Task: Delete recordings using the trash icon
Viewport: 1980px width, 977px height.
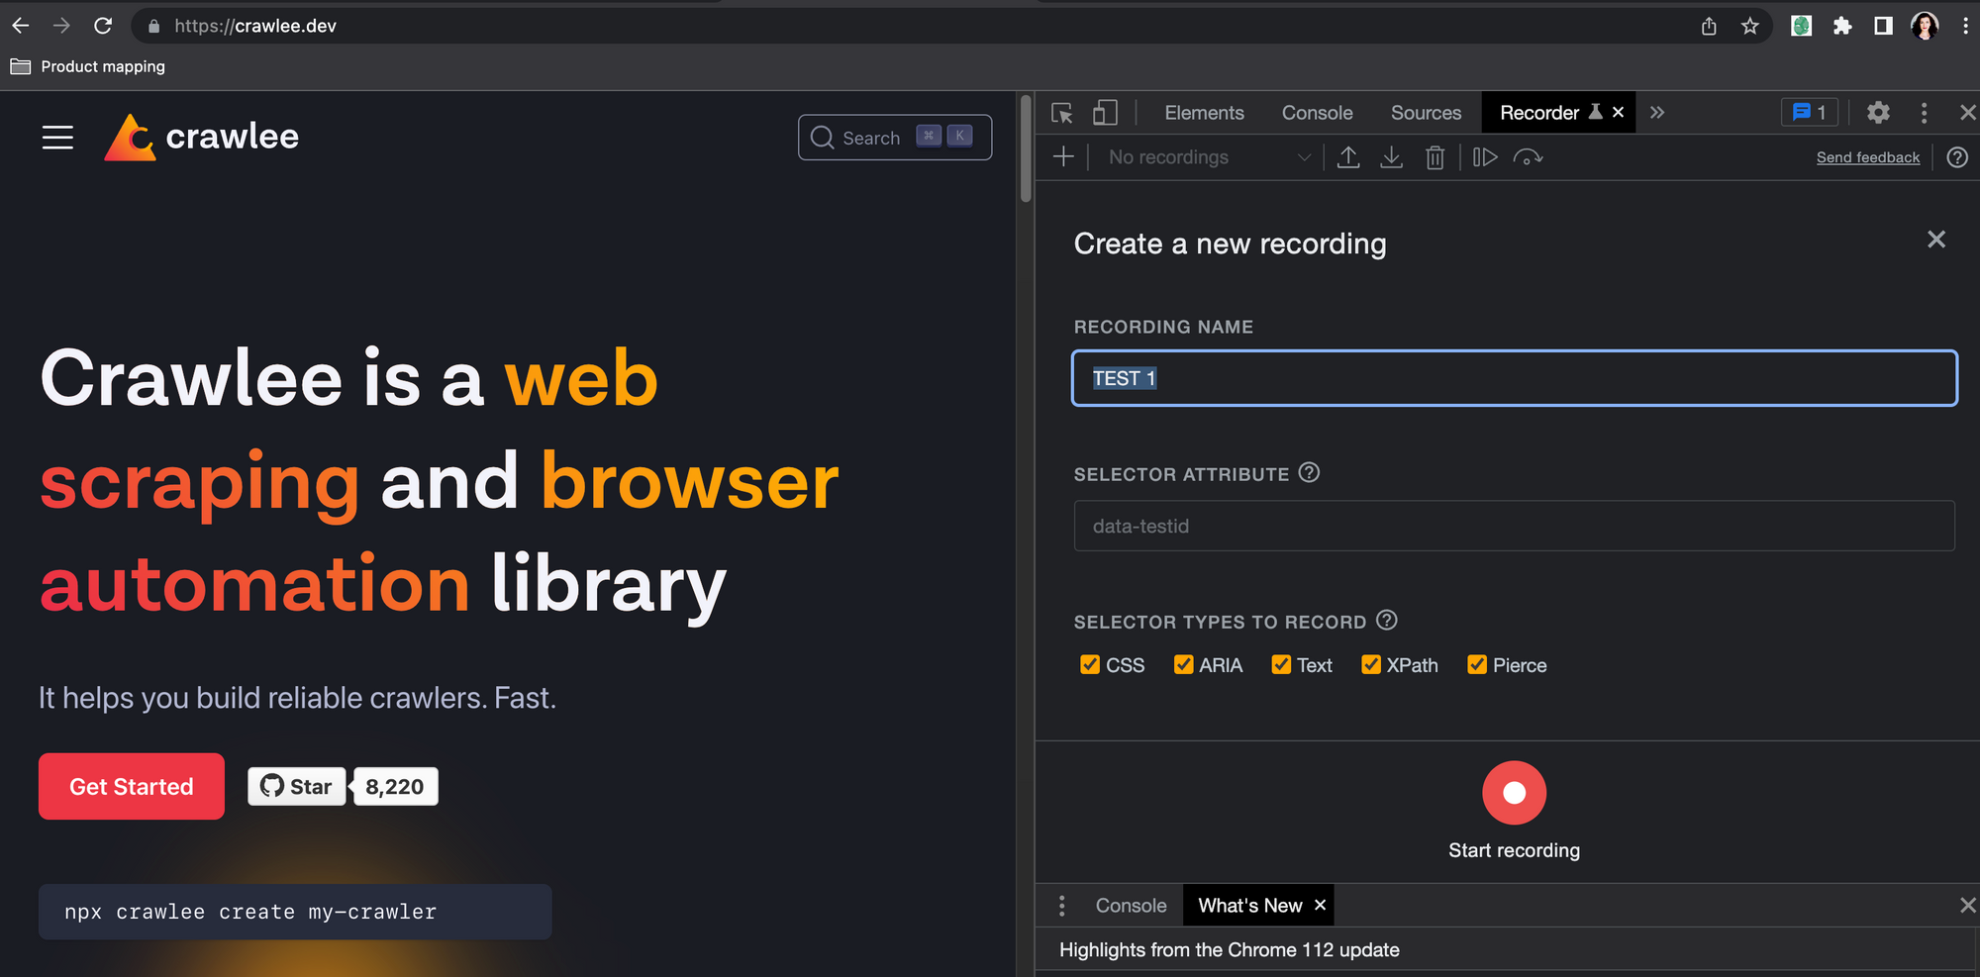Action: [x=1435, y=156]
